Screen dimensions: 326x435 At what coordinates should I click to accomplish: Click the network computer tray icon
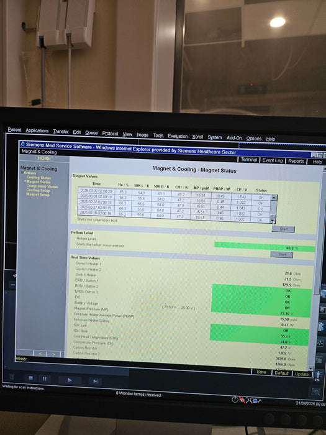click(x=256, y=401)
